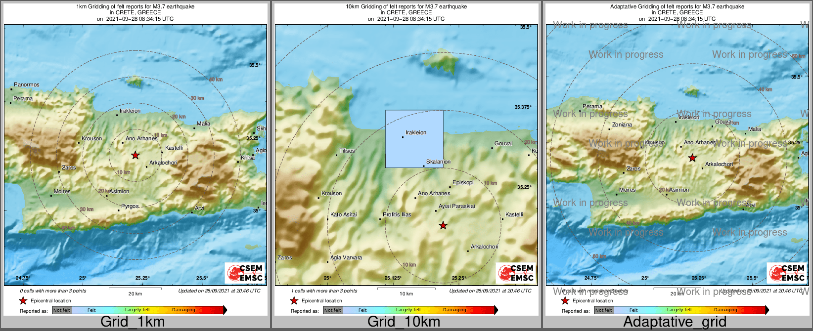Image resolution: width=813 pixels, height=331 pixels.
Task: Click "Kato Asitai" on the Grid_10km map
Action: tap(344, 214)
